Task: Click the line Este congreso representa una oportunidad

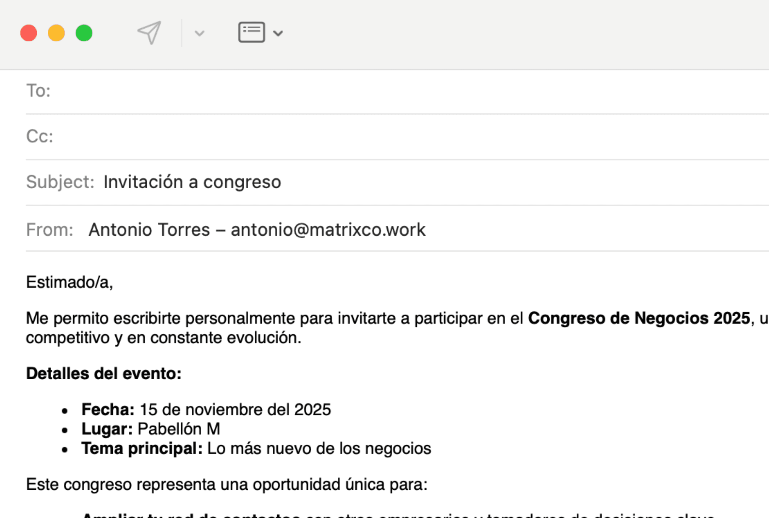Action: [226, 484]
